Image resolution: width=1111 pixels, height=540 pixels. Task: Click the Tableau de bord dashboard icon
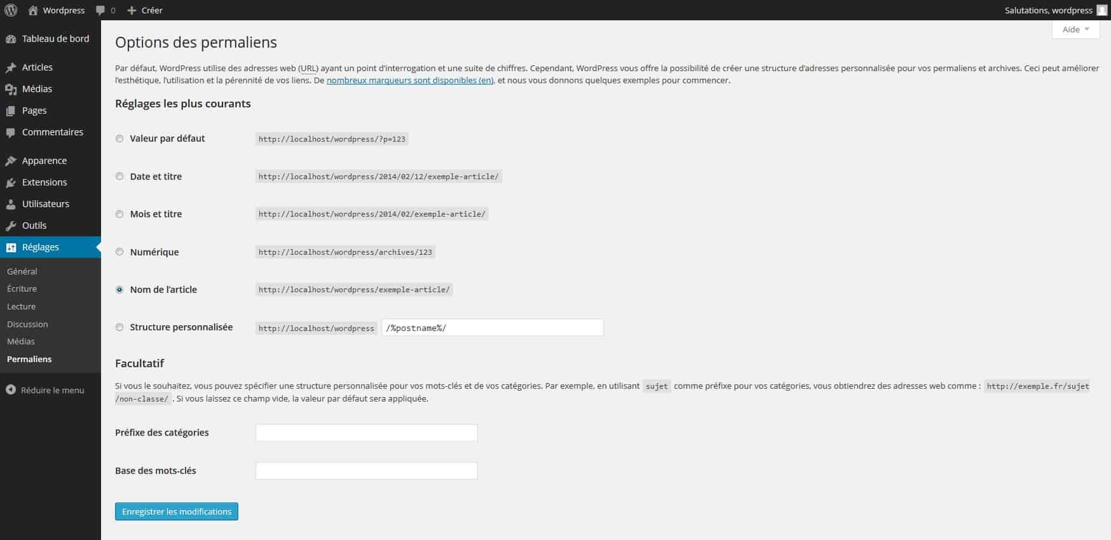[11, 39]
